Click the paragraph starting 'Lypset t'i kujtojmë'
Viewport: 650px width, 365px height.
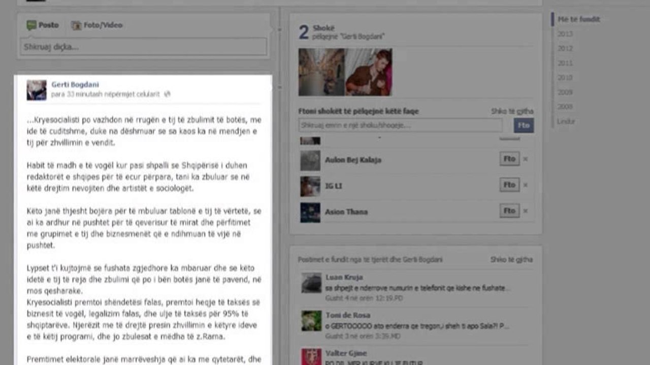[x=144, y=279]
